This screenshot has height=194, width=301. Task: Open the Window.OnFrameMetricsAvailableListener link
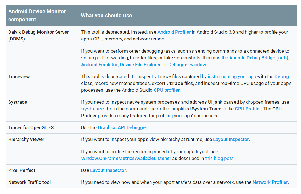pos(126,158)
